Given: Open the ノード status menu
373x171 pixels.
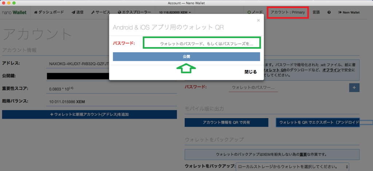Looking at the screenshot, I should (255, 12).
